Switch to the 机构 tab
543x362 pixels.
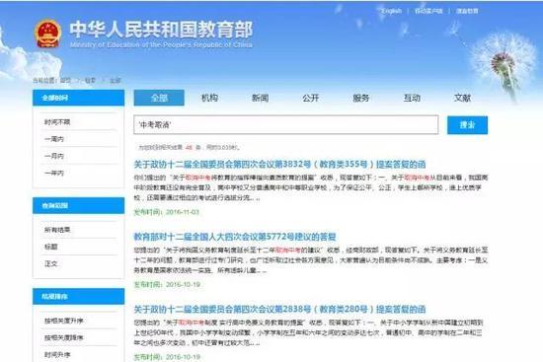pos(209,98)
